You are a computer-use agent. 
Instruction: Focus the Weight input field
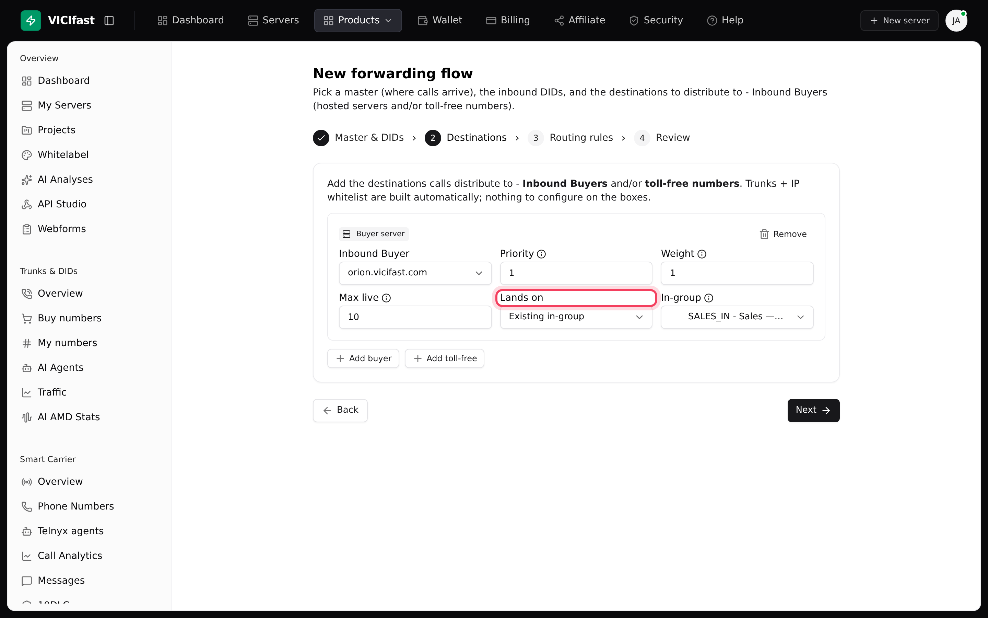click(x=737, y=273)
